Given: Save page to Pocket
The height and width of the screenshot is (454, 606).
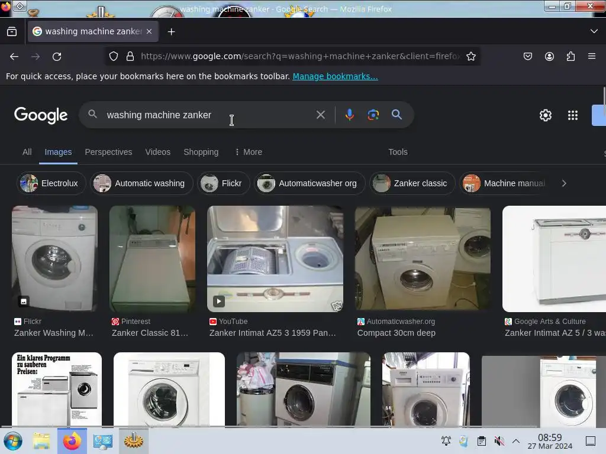Looking at the screenshot, I should pyautogui.click(x=527, y=56).
